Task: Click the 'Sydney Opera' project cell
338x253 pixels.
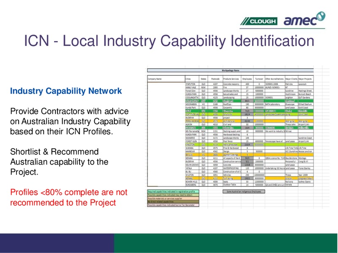Action: tap(305, 182)
